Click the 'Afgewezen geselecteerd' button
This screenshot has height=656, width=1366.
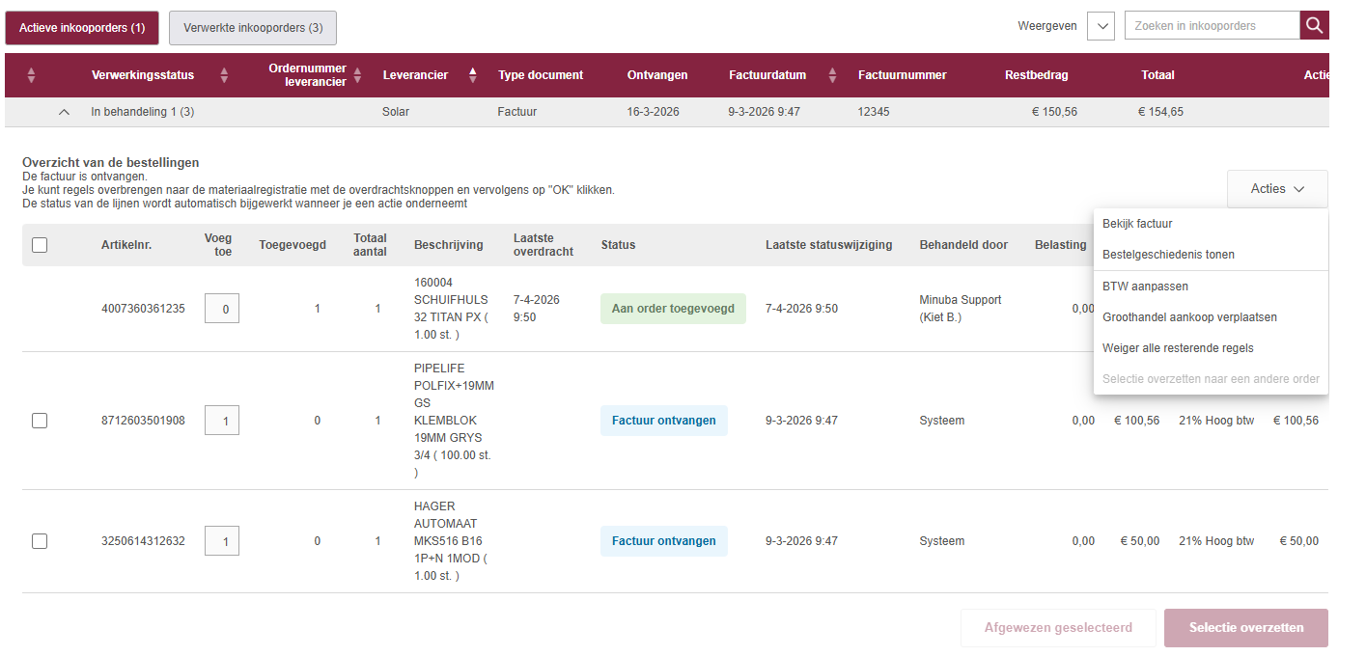[x=1058, y=628]
